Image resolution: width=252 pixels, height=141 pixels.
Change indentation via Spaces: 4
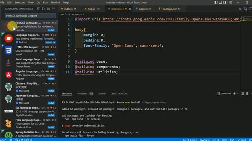[205, 140]
